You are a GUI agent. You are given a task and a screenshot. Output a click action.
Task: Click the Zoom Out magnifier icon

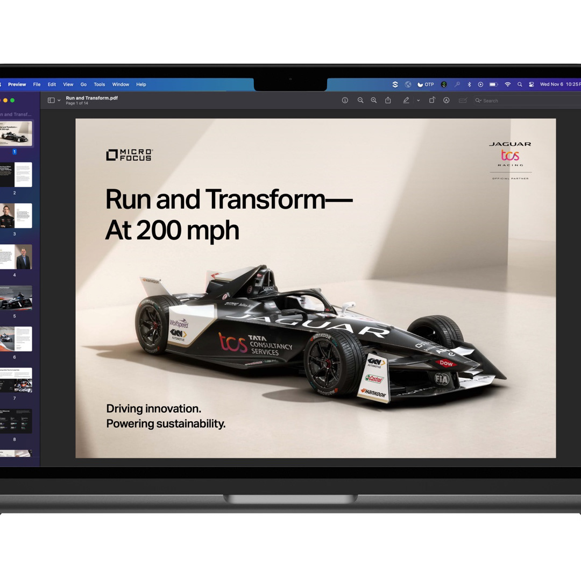360,101
